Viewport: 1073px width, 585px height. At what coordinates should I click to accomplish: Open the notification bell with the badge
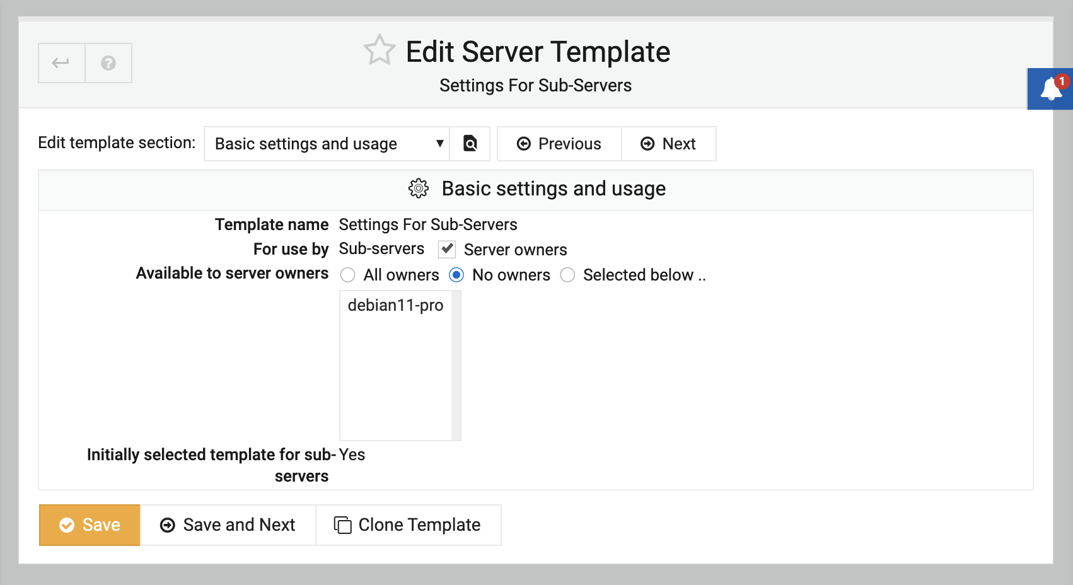point(1050,88)
